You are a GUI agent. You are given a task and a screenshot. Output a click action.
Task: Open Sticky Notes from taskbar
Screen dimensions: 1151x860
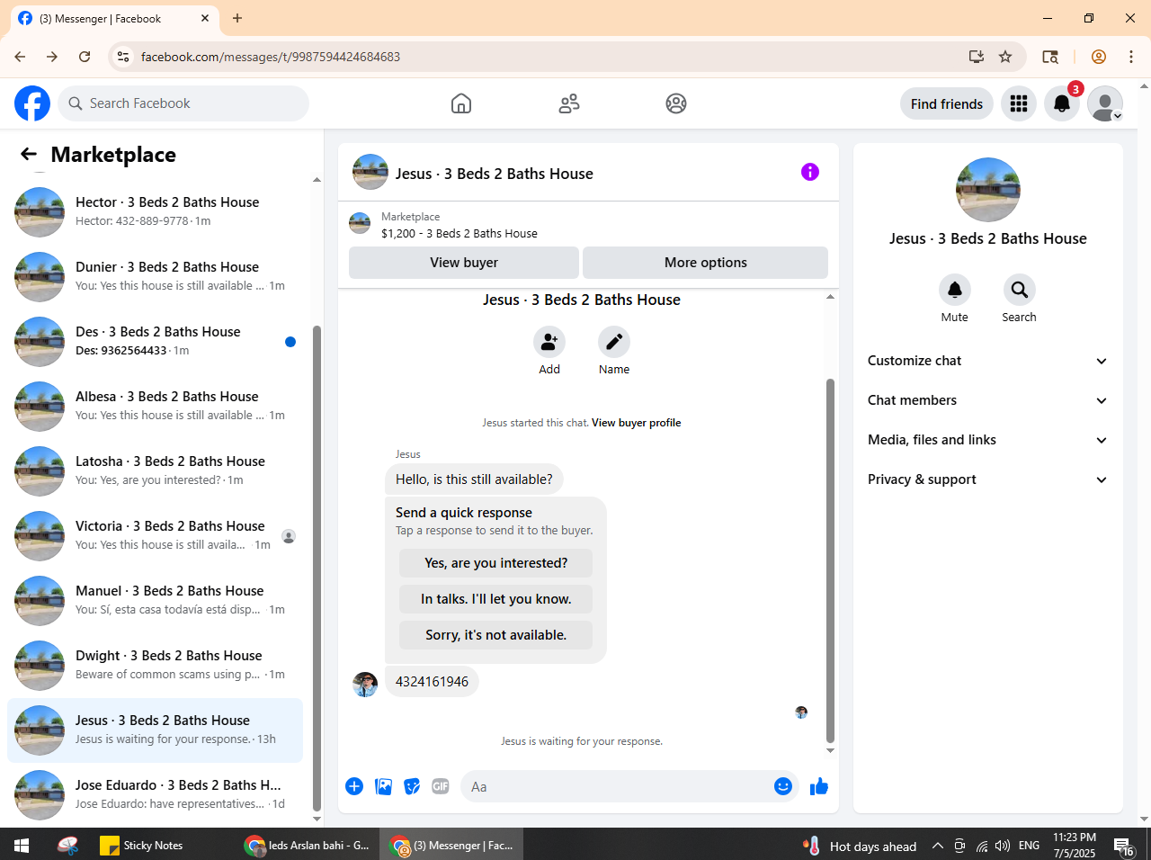(x=142, y=846)
